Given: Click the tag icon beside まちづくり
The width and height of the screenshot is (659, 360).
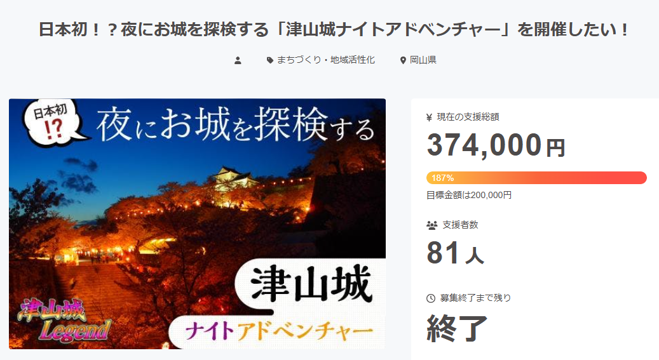Looking at the screenshot, I should [270, 60].
